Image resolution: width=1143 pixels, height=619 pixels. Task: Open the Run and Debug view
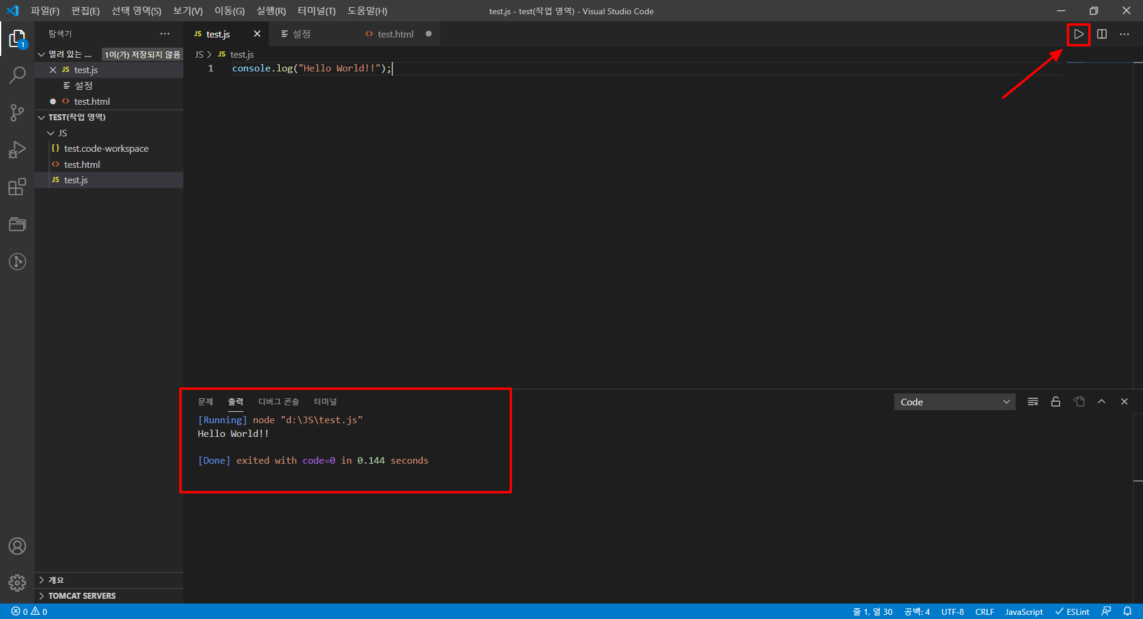tap(17, 149)
